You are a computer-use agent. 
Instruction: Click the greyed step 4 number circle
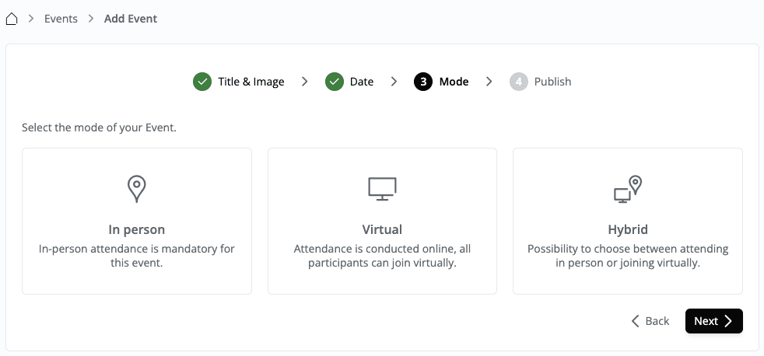[x=518, y=82]
